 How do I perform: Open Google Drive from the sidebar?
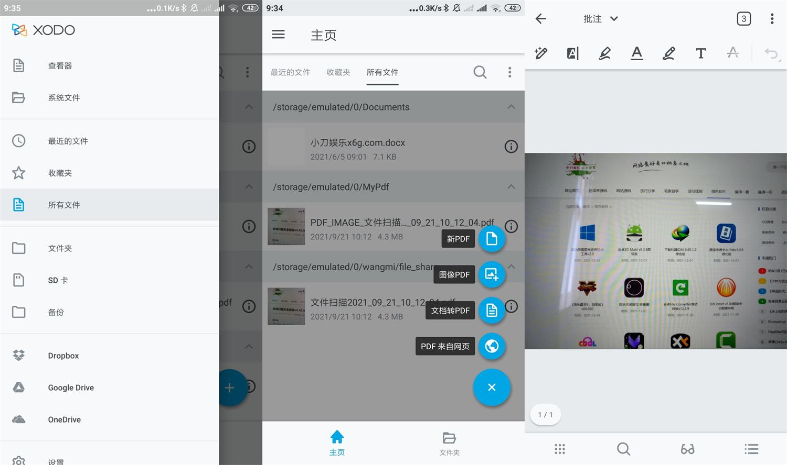pos(71,387)
